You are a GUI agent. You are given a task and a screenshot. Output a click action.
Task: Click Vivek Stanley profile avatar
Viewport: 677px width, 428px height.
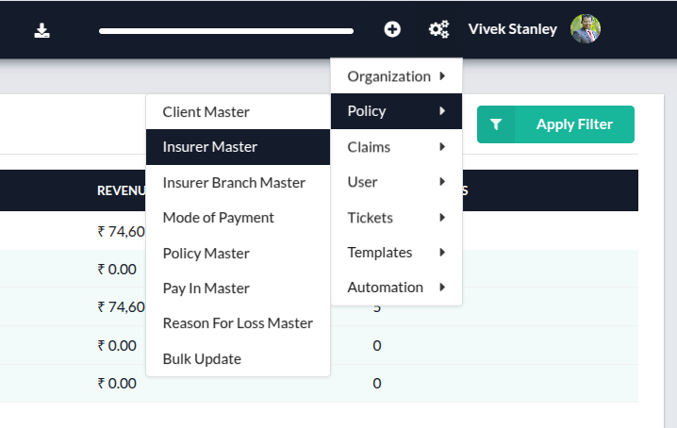tap(586, 29)
